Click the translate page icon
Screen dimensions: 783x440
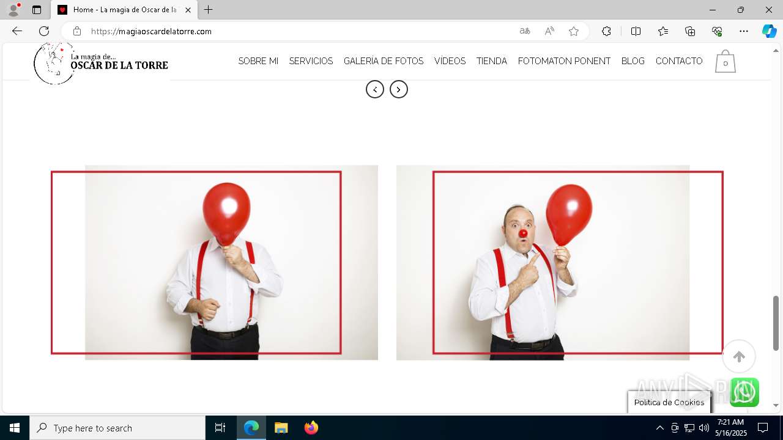[525, 31]
